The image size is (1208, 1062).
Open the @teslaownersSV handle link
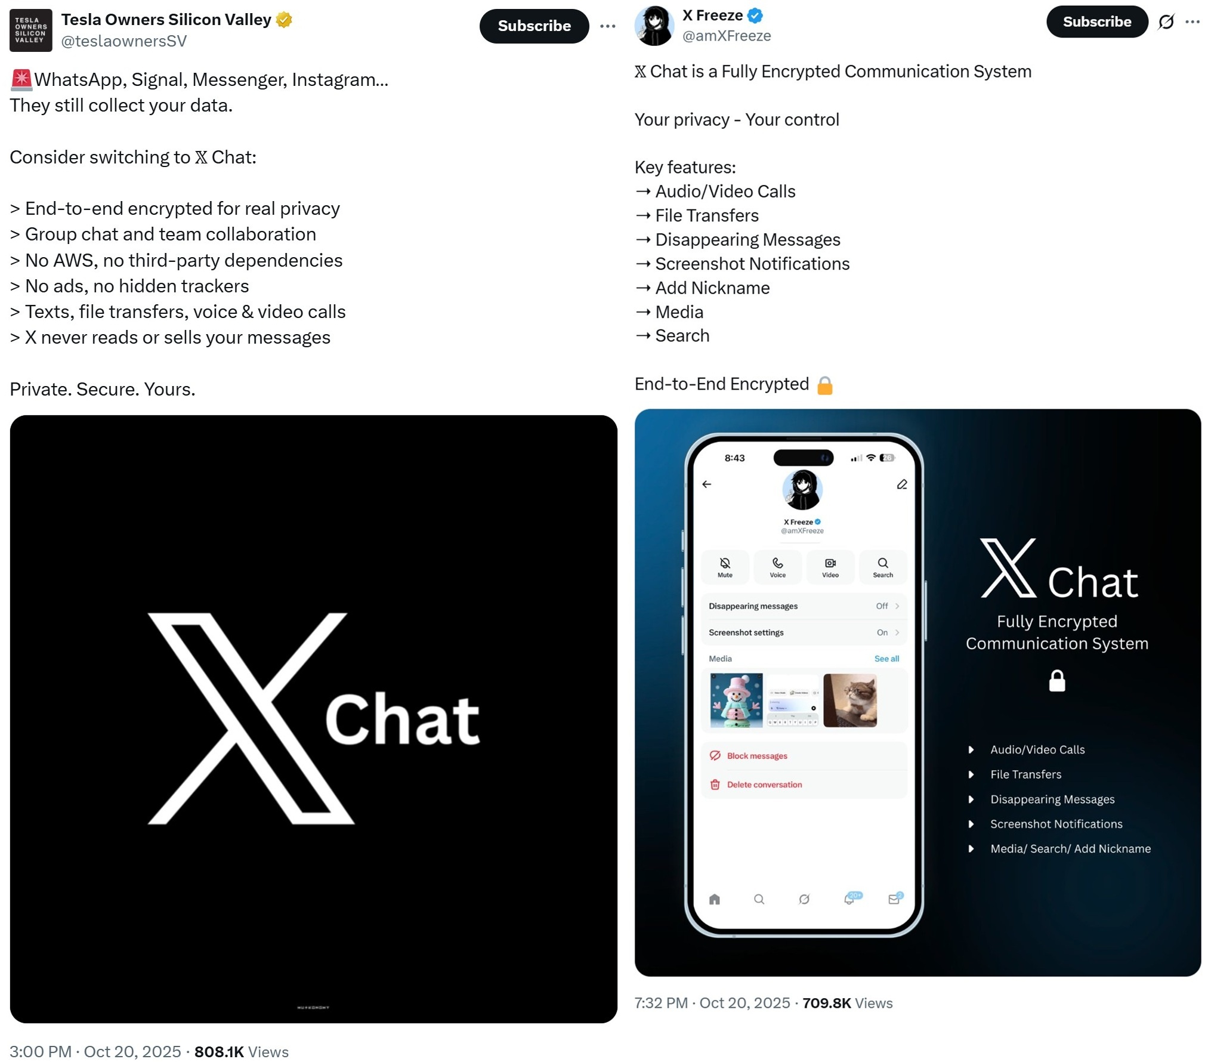tap(123, 41)
